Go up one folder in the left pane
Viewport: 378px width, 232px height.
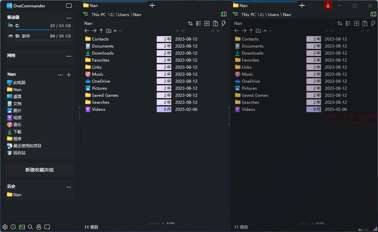point(101,31)
